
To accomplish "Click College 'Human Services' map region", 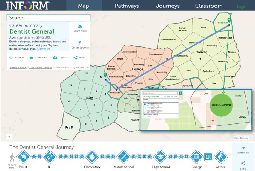I will click(111, 67).
